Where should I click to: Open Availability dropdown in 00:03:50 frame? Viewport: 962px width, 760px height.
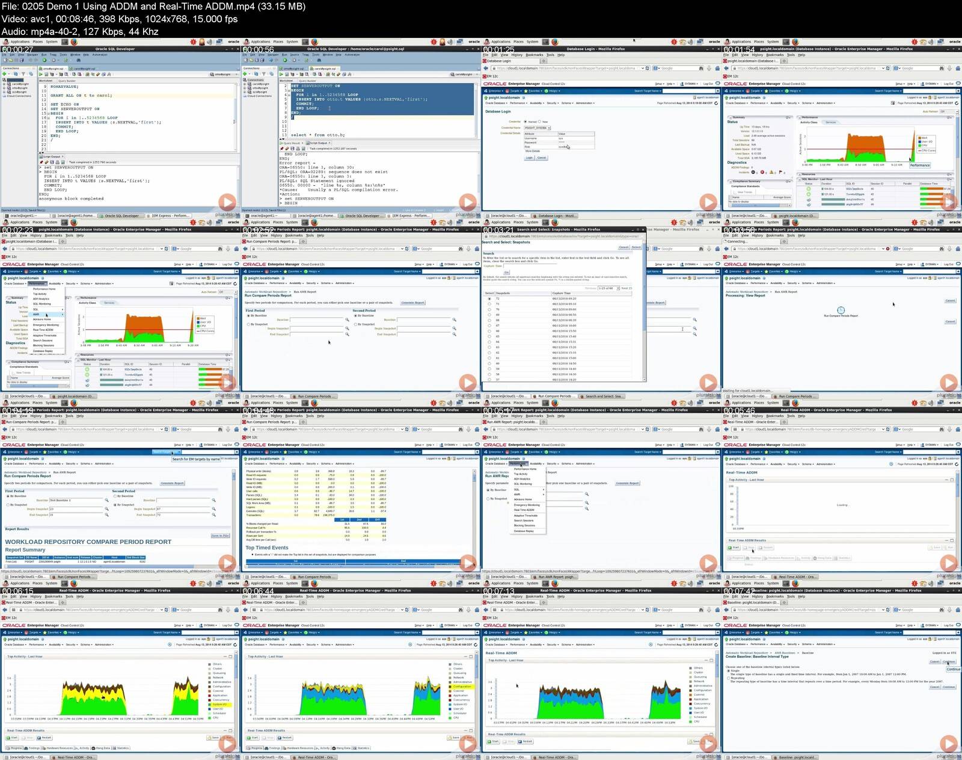point(777,283)
